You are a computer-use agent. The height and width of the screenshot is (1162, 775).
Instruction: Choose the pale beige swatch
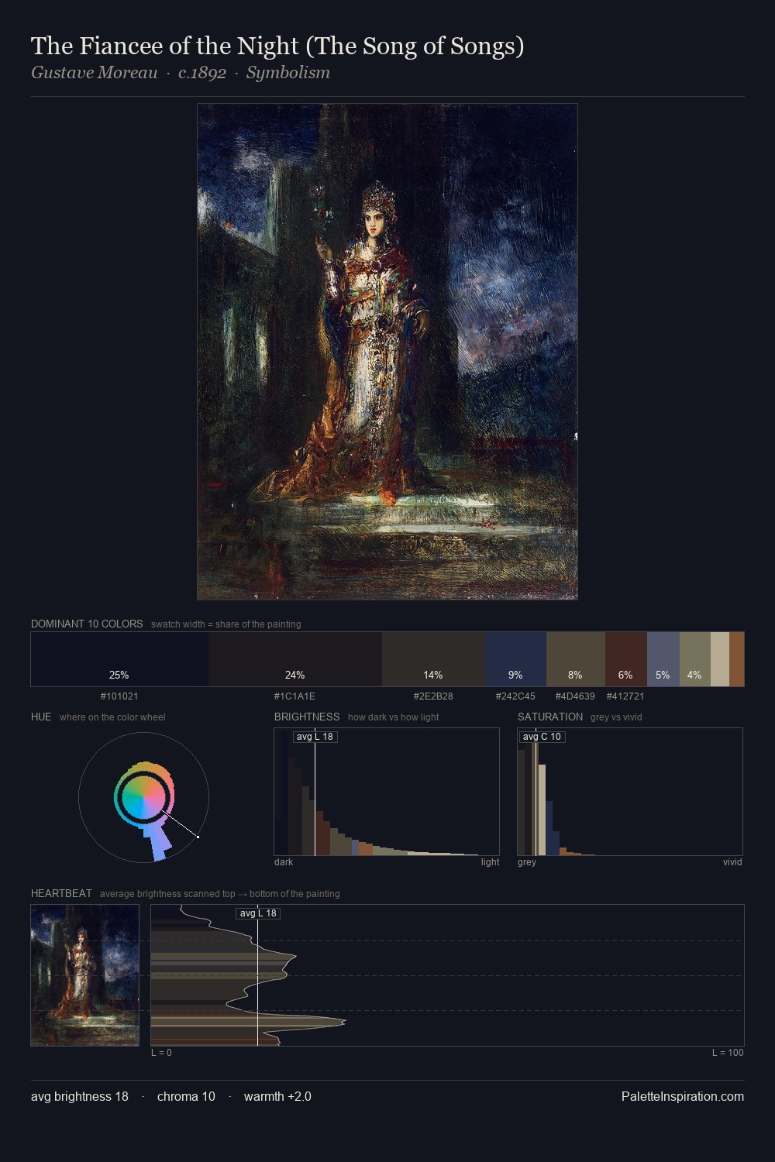point(720,659)
